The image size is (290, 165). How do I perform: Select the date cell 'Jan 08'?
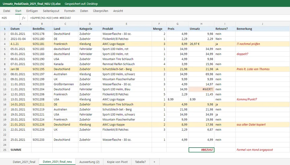point(20,69)
